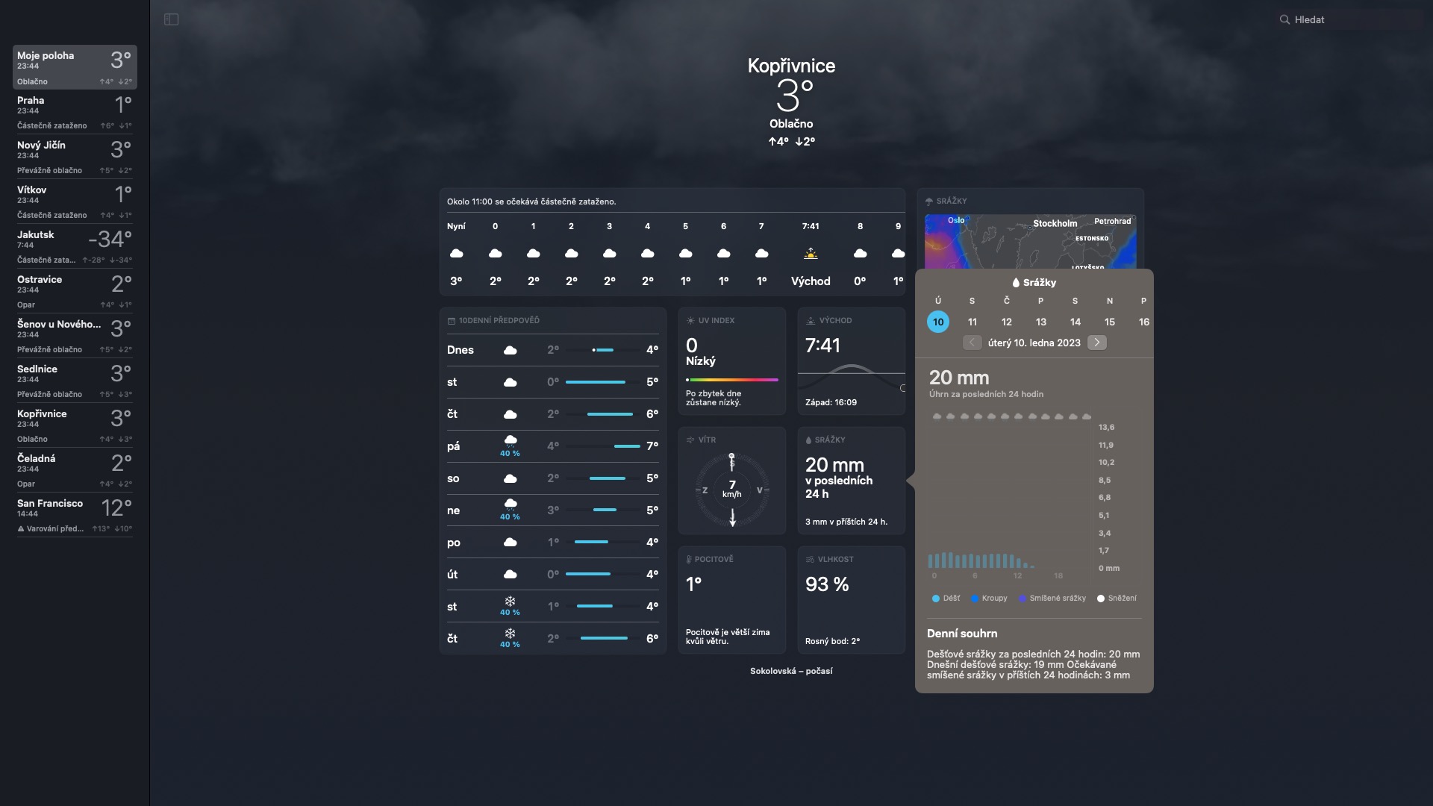
Task: Open the Vlhkost 93 % tile
Action: click(x=851, y=599)
